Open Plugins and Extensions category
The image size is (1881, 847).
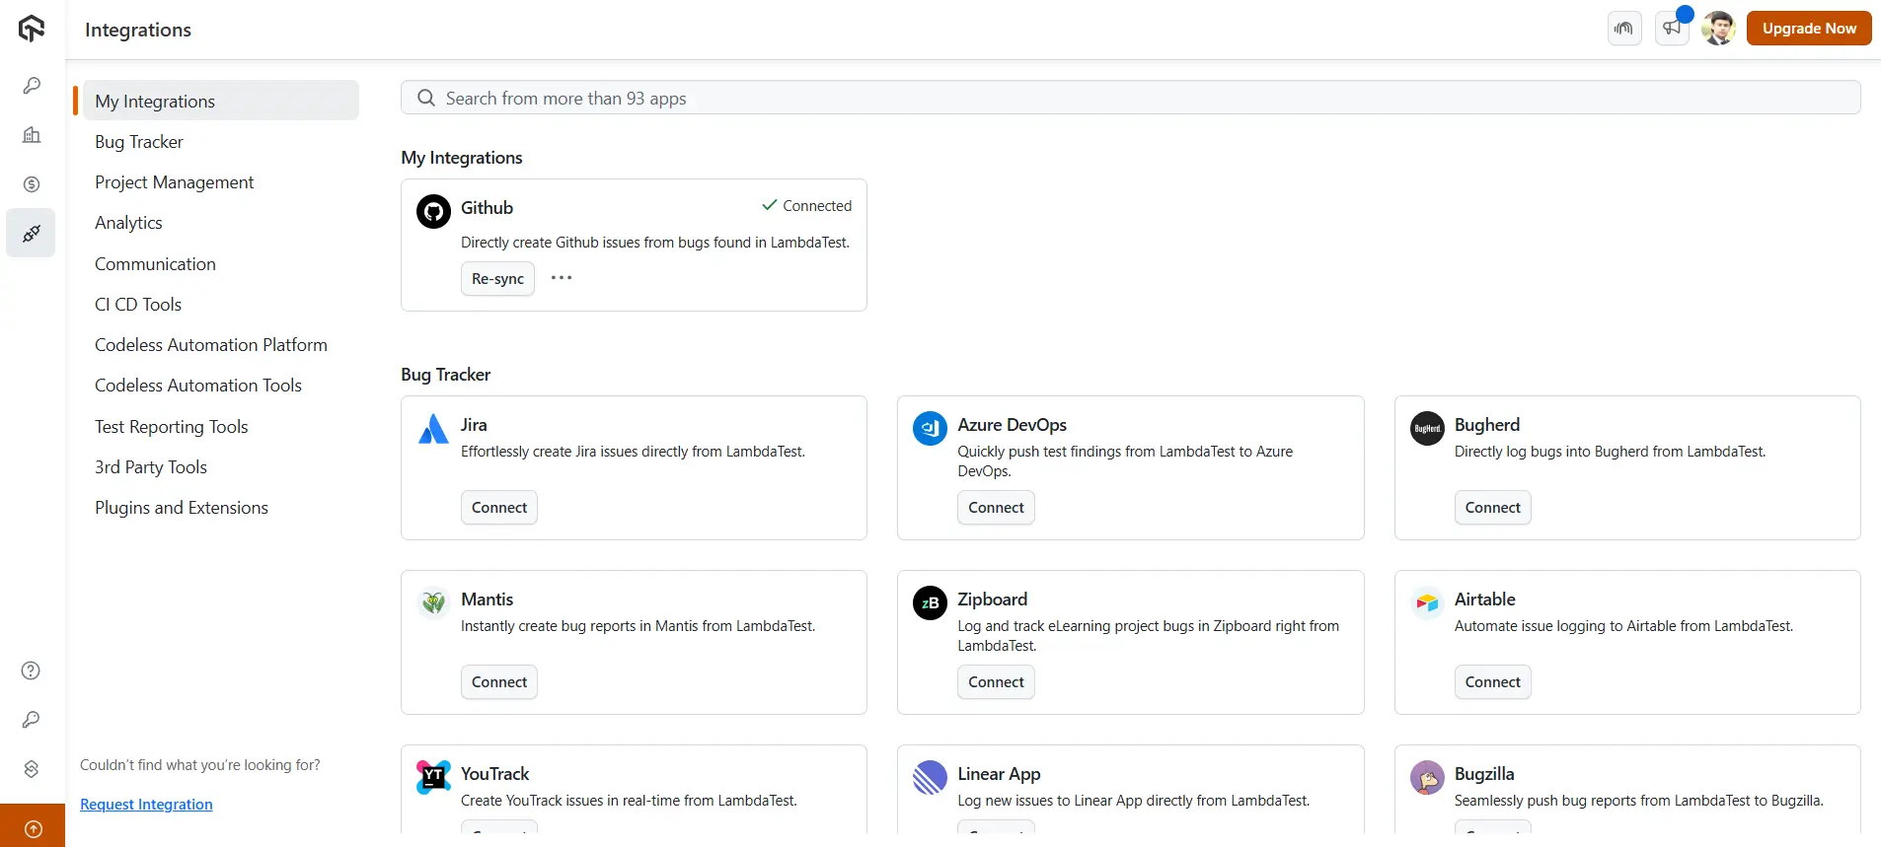click(182, 508)
